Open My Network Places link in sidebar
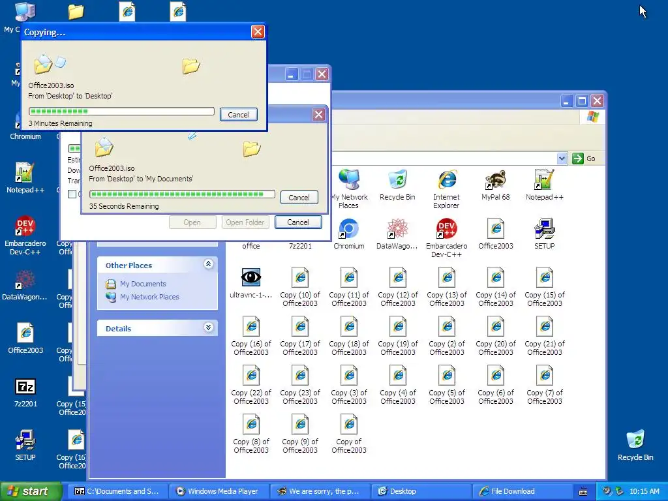Image resolution: width=668 pixels, height=501 pixels. (x=149, y=297)
